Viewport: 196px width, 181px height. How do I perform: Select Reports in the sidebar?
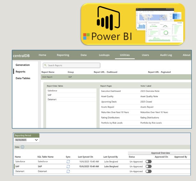pos(20,72)
